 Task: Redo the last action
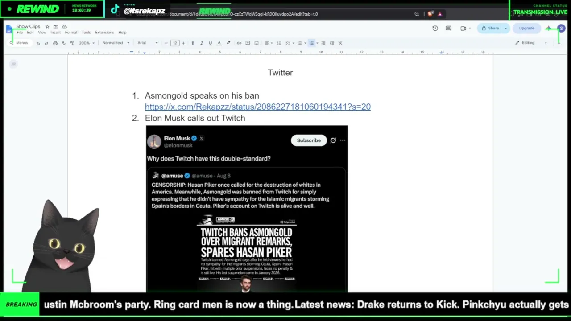click(x=46, y=43)
